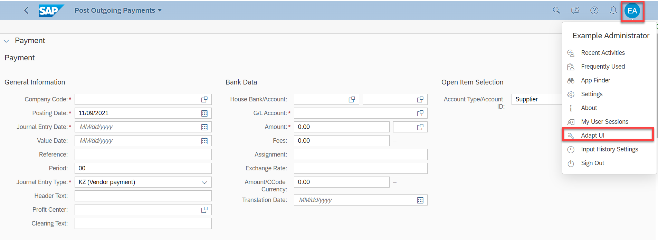
Task: Open value help for Profit Center
Action: (204, 210)
